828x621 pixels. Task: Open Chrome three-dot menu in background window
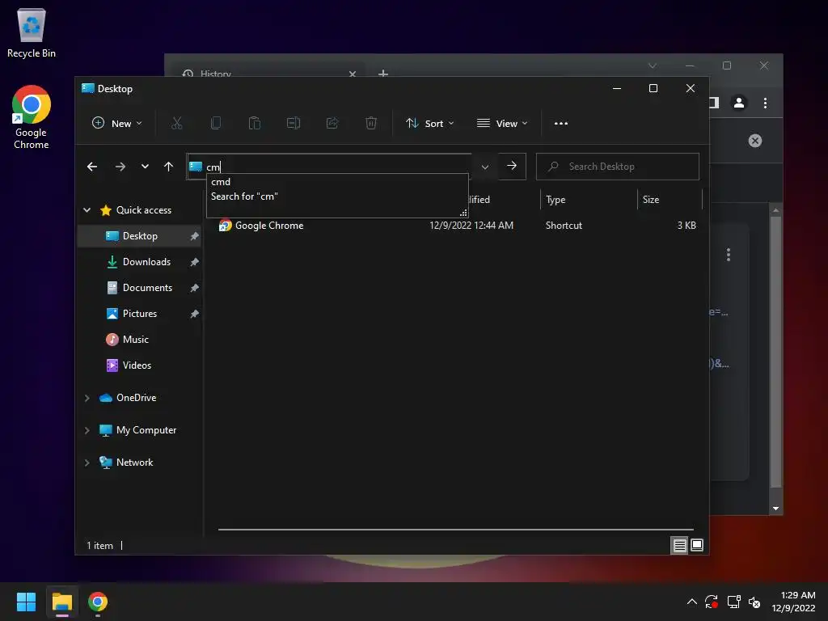click(765, 103)
